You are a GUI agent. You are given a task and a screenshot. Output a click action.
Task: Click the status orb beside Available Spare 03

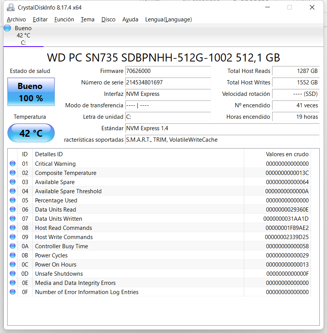(13, 182)
